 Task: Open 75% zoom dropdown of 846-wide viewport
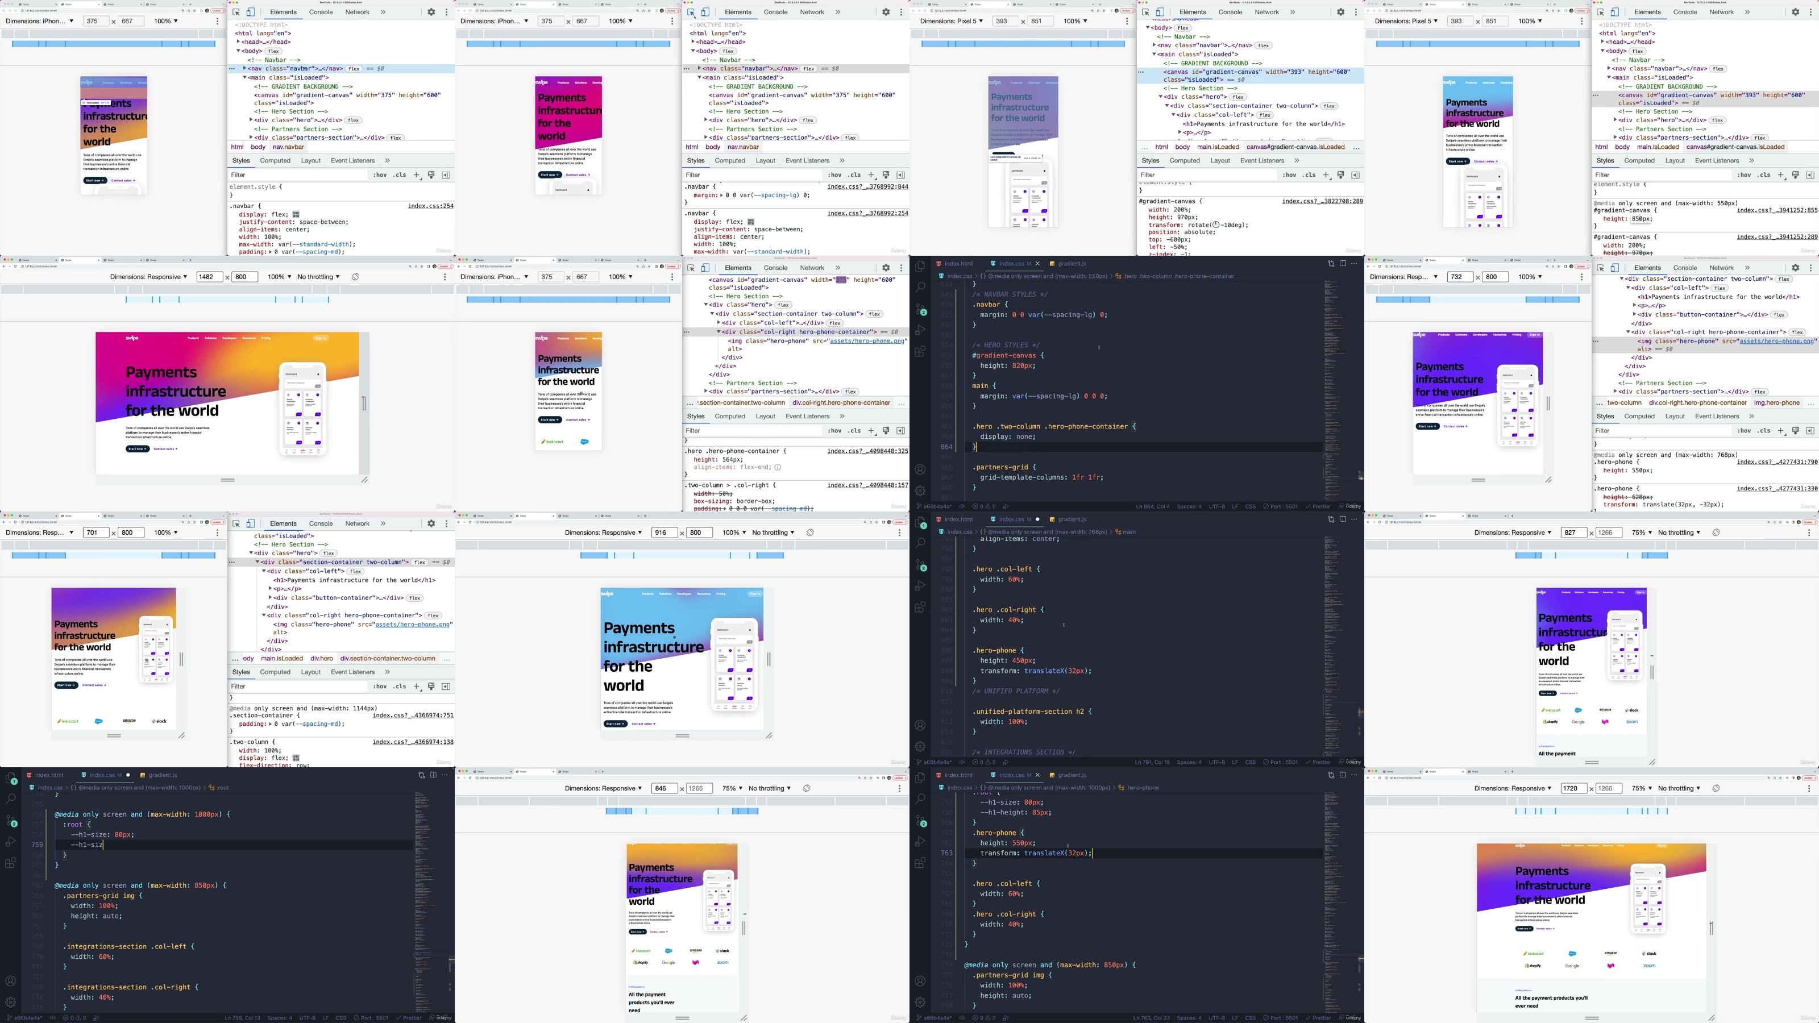[732, 789]
